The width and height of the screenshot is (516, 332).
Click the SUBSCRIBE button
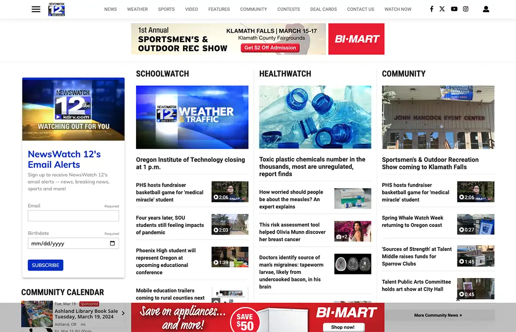coord(46,265)
